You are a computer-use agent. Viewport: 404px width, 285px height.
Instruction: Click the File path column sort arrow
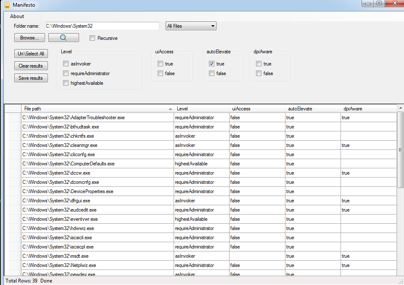170,109
